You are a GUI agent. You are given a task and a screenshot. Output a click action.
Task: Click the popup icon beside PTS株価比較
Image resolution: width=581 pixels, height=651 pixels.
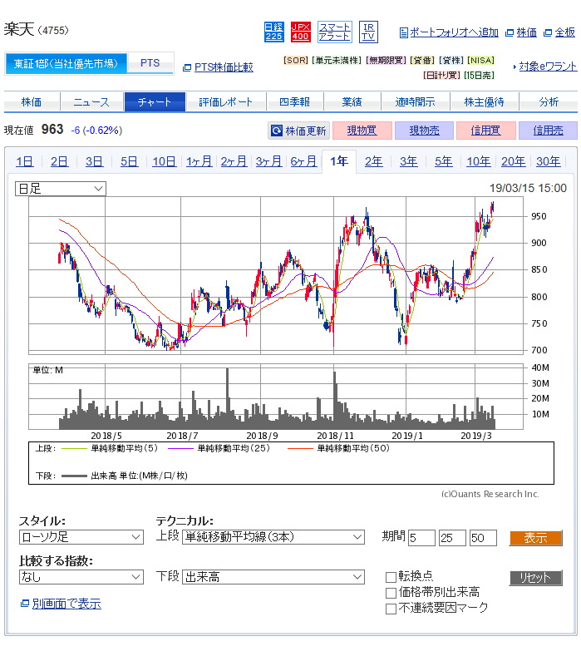pyautogui.click(x=187, y=67)
